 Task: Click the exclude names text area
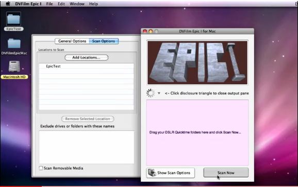87,147
